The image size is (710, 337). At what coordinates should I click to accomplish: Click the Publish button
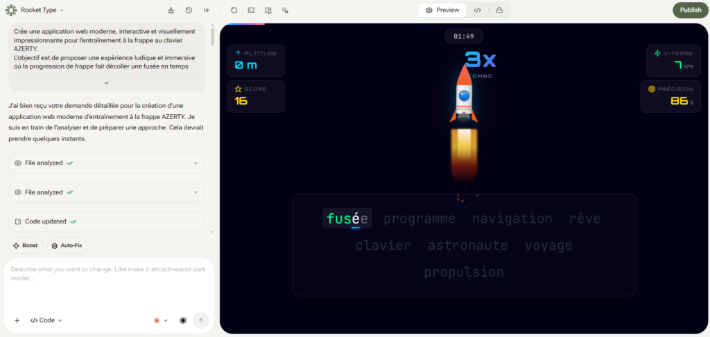click(x=691, y=10)
